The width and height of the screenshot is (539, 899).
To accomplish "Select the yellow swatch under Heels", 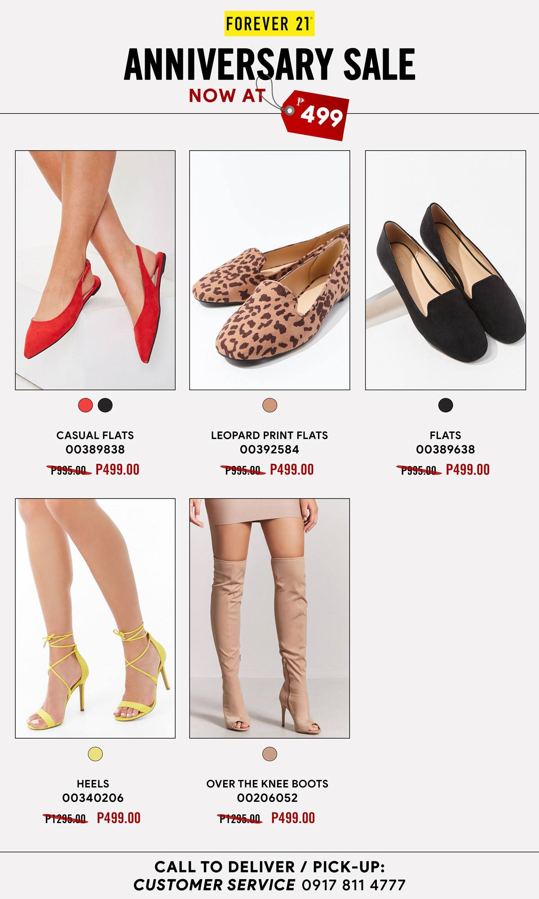I will (x=95, y=753).
